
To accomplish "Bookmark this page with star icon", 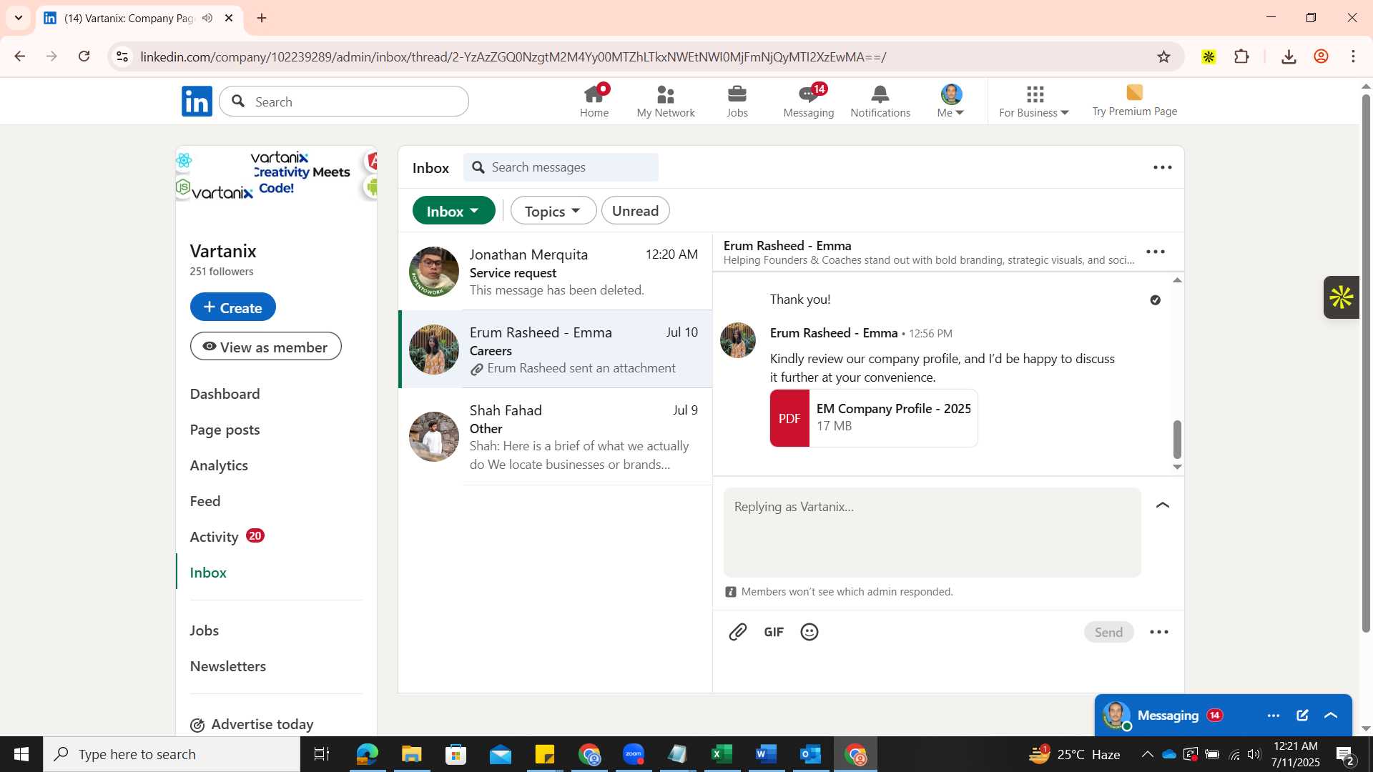I will pos(1164,56).
